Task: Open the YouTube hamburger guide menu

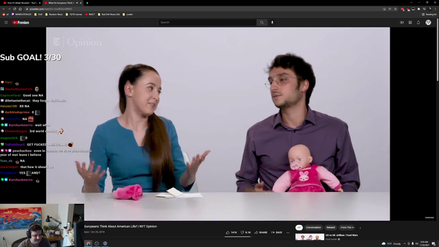Action: point(6,23)
